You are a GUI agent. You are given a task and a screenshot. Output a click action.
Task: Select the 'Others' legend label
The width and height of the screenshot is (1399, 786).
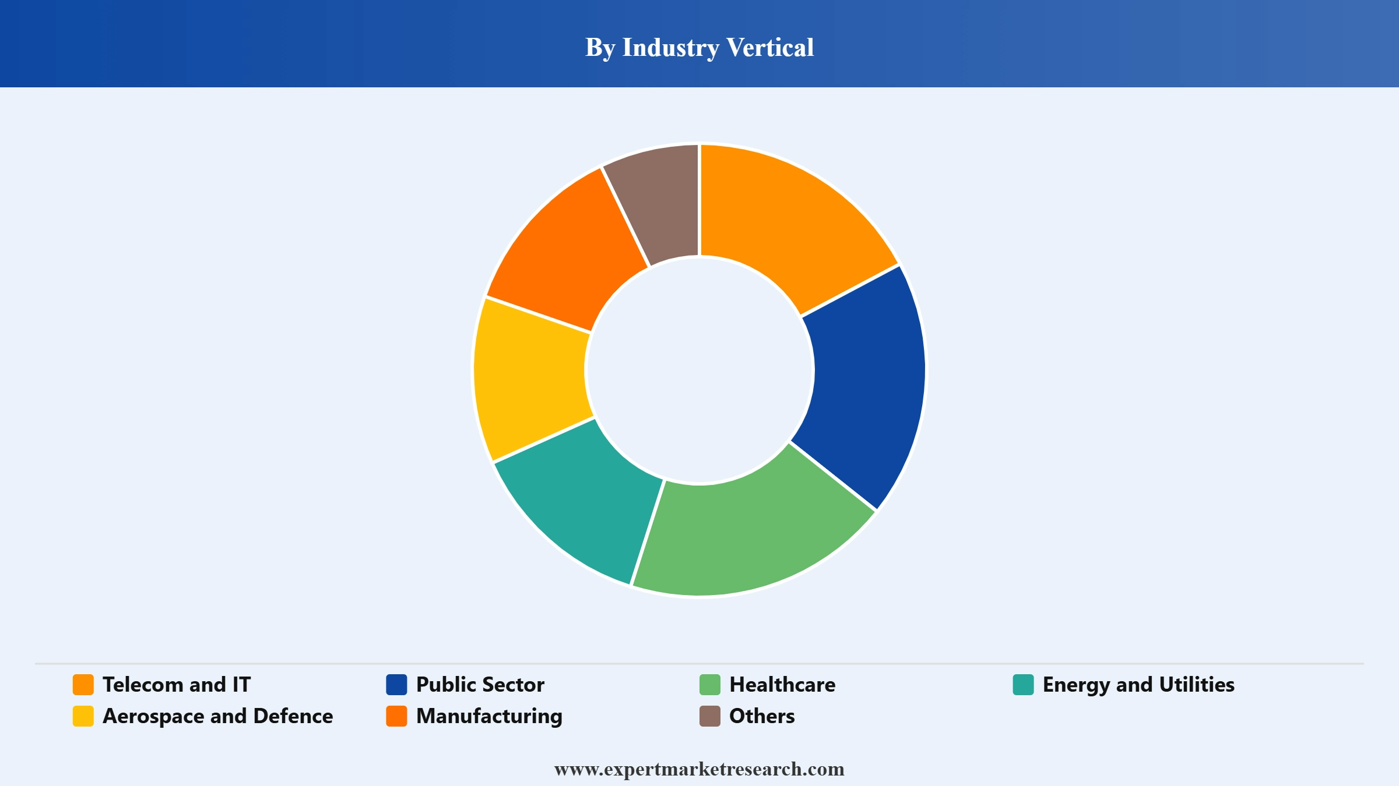pos(762,716)
